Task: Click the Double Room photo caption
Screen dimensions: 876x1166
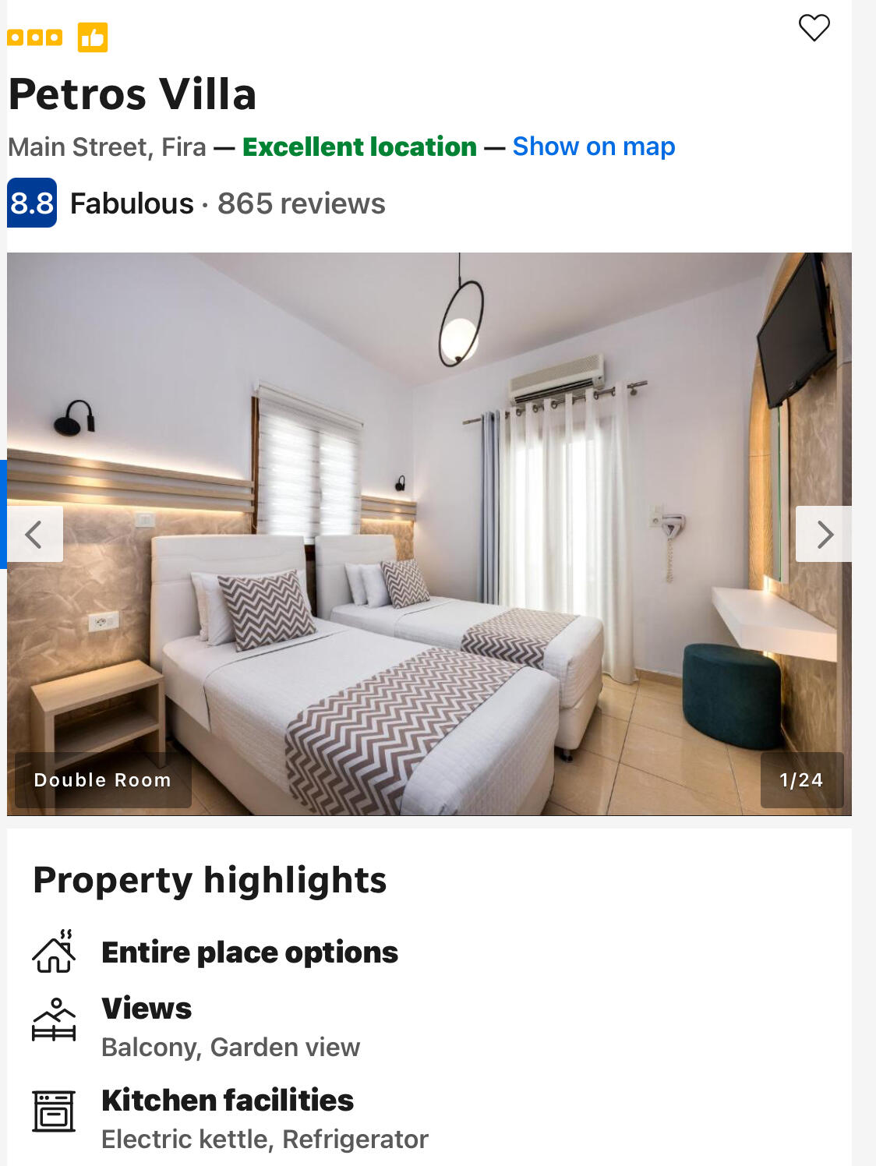Action: pos(103,780)
